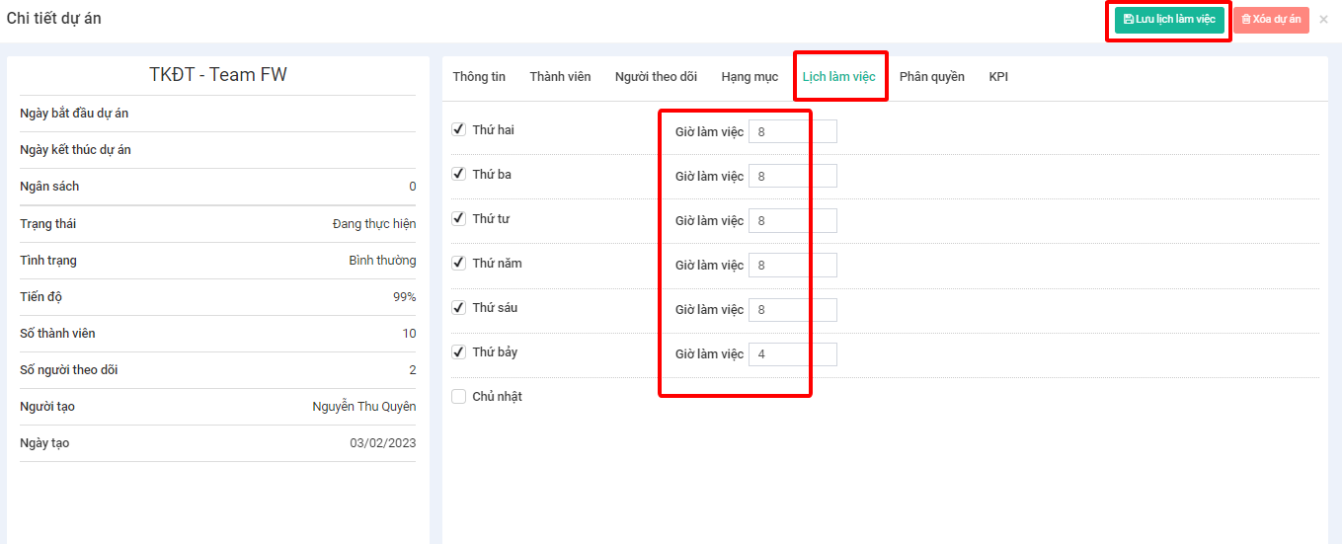Disable the Thứ tư working day
Screen dimensions: 1342x544
point(458,218)
